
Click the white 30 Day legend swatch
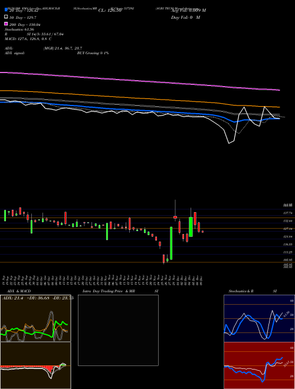pos(6,17)
